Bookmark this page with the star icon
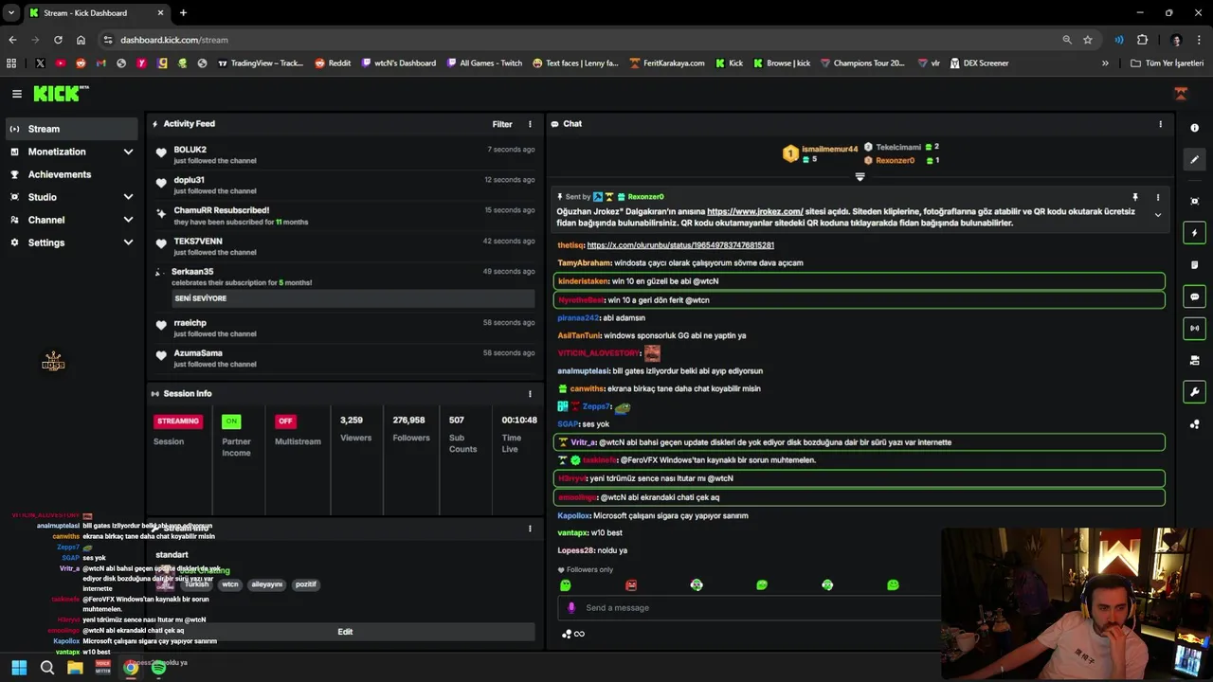The width and height of the screenshot is (1213, 682). click(1088, 40)
